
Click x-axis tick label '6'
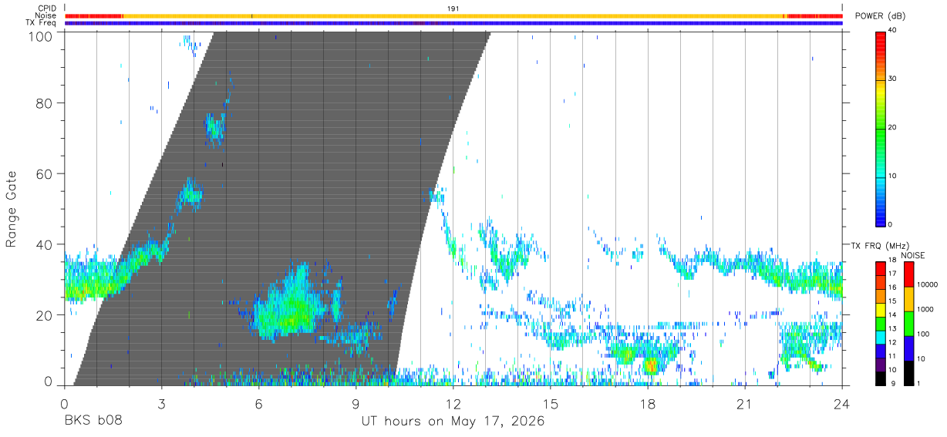258,404
